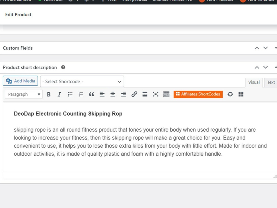277x208 pixels.
Task: Click the Custom Fields panel title
Action: pos(18,48)
